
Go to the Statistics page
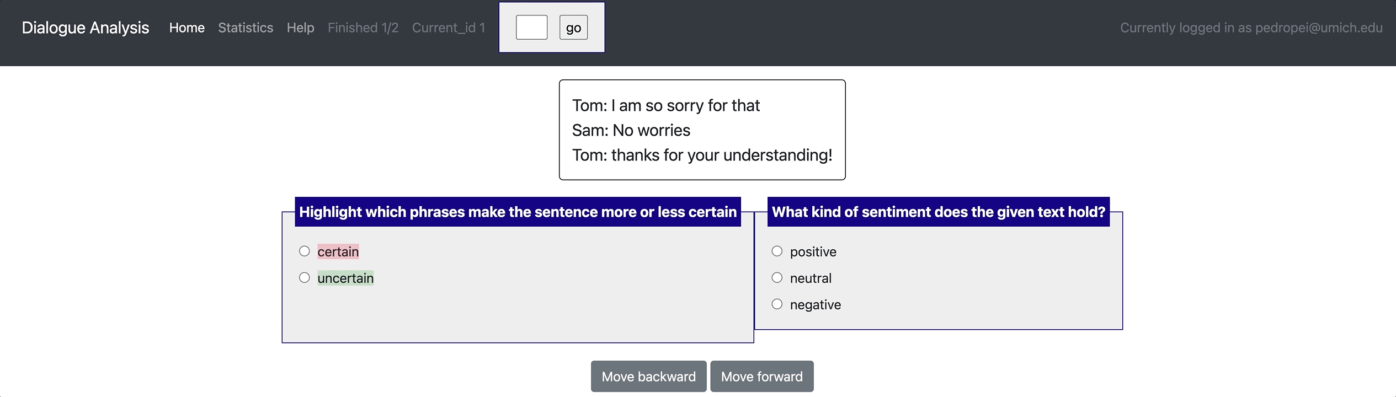pyautogui.click(x=246, y=28)
